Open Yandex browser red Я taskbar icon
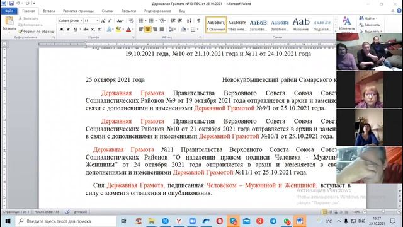Image resolution: width=403 pixels, height=227 pixels. [260, 221]
